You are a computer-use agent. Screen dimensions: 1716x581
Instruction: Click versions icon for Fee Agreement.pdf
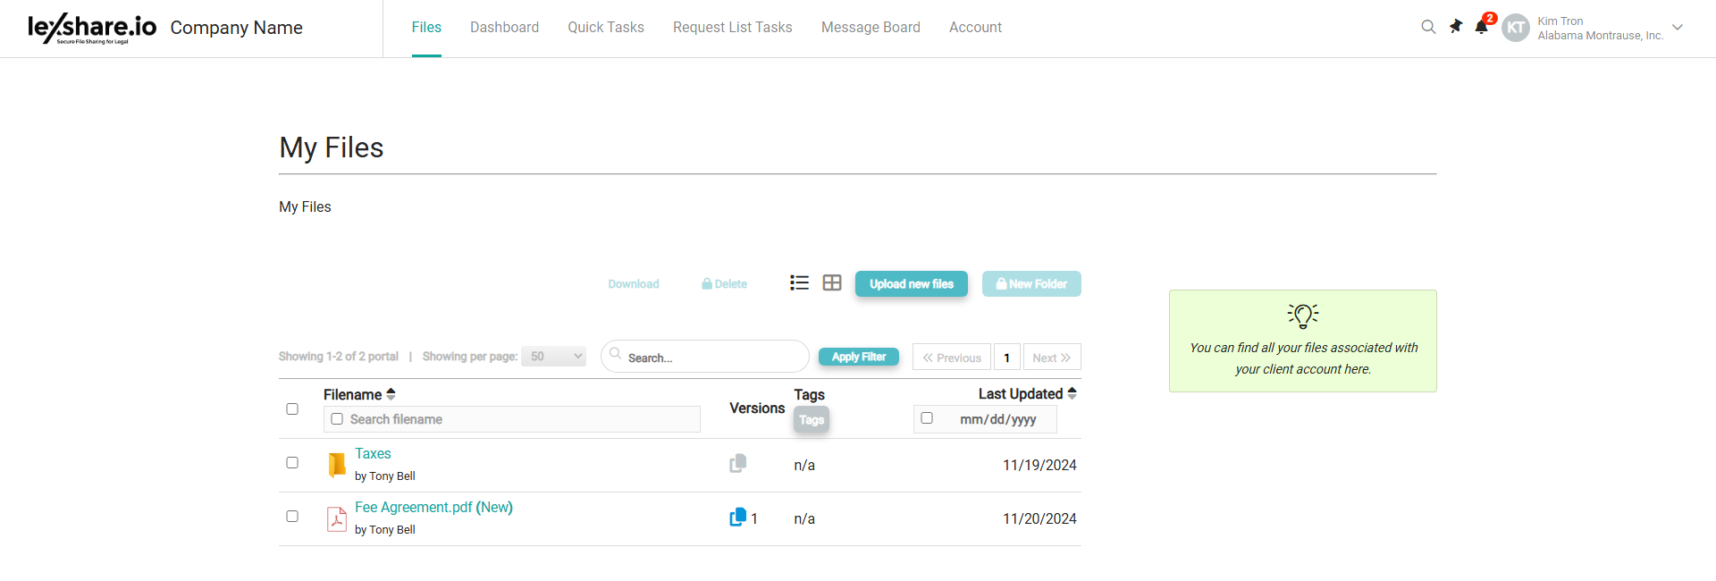(x=737, y=518)
